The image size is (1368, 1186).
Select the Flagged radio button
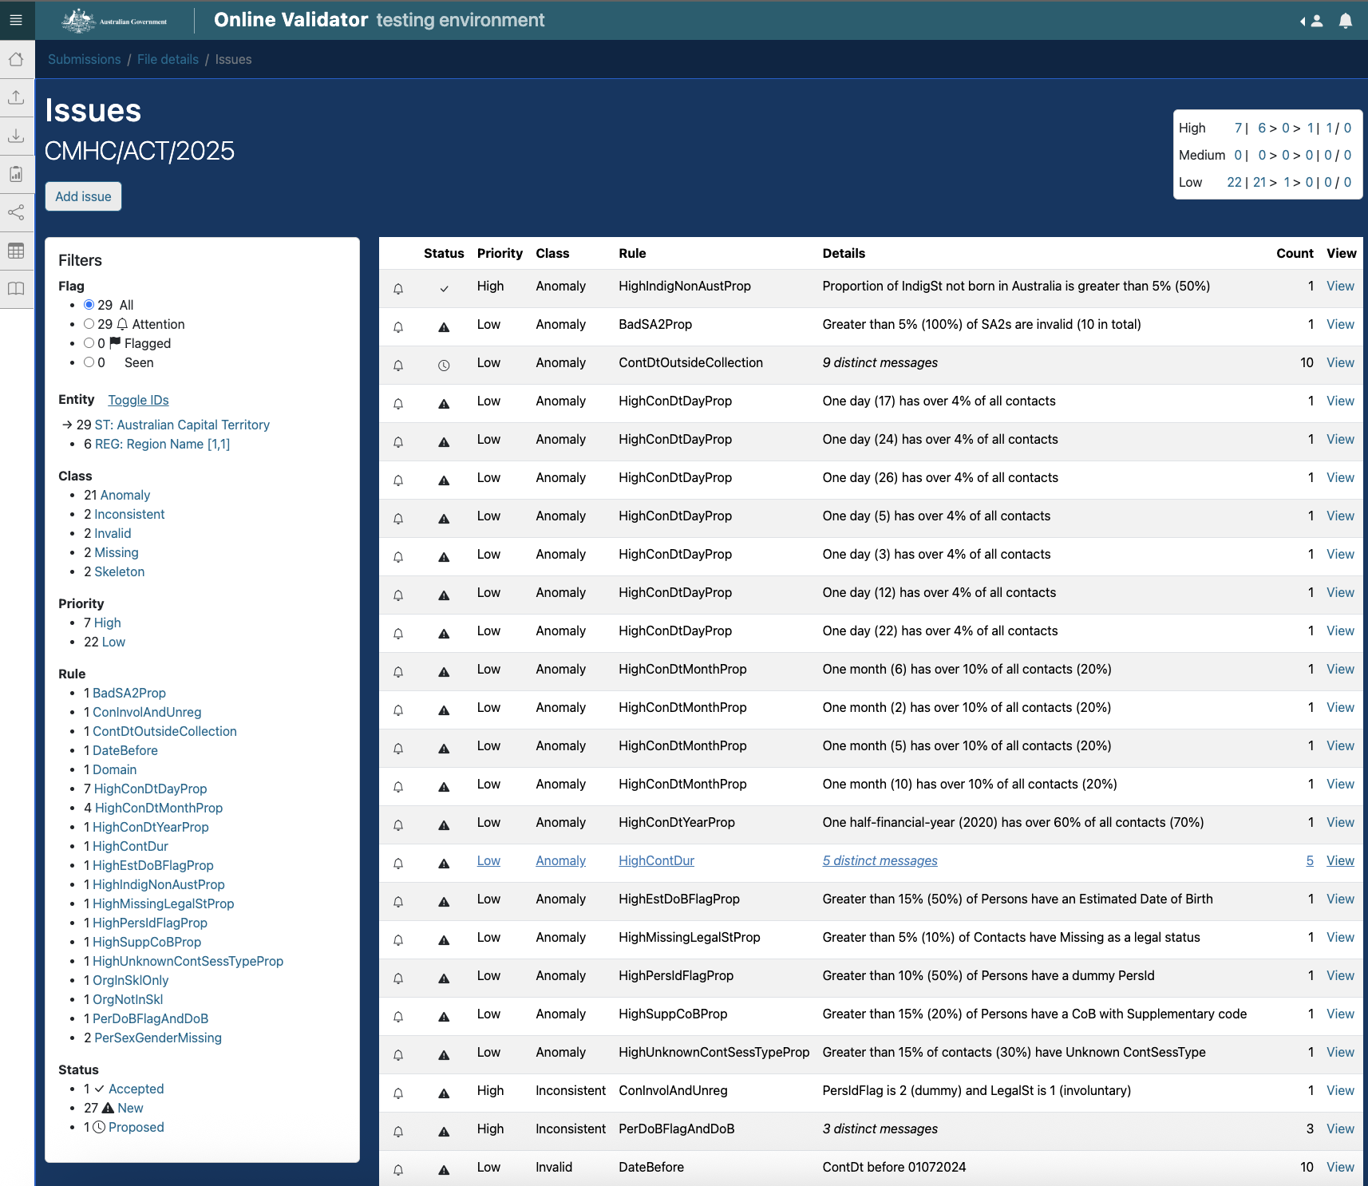click(x=89, y=343)
